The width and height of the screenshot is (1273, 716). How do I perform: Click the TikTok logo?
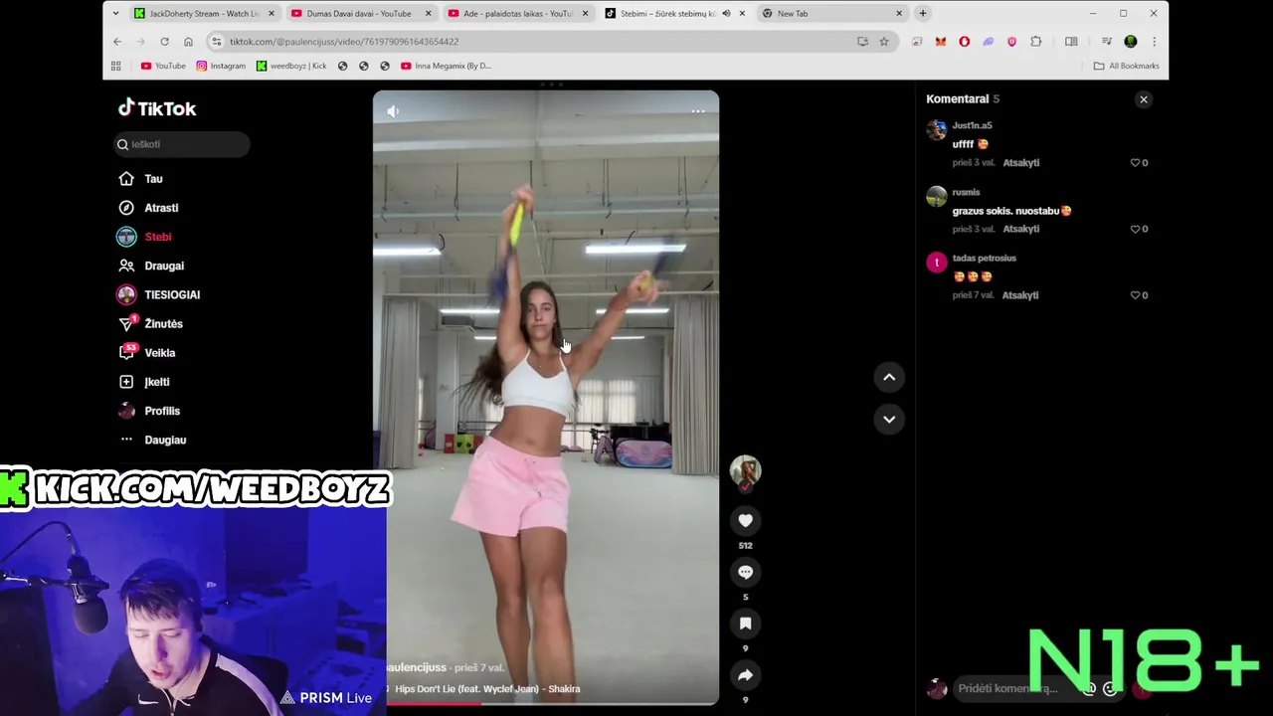tap(157, 108)
